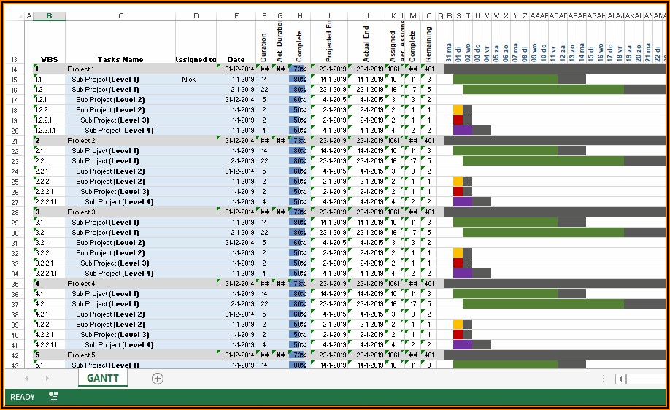
Task: Select row 21 header
Action: tap(14, 141)
